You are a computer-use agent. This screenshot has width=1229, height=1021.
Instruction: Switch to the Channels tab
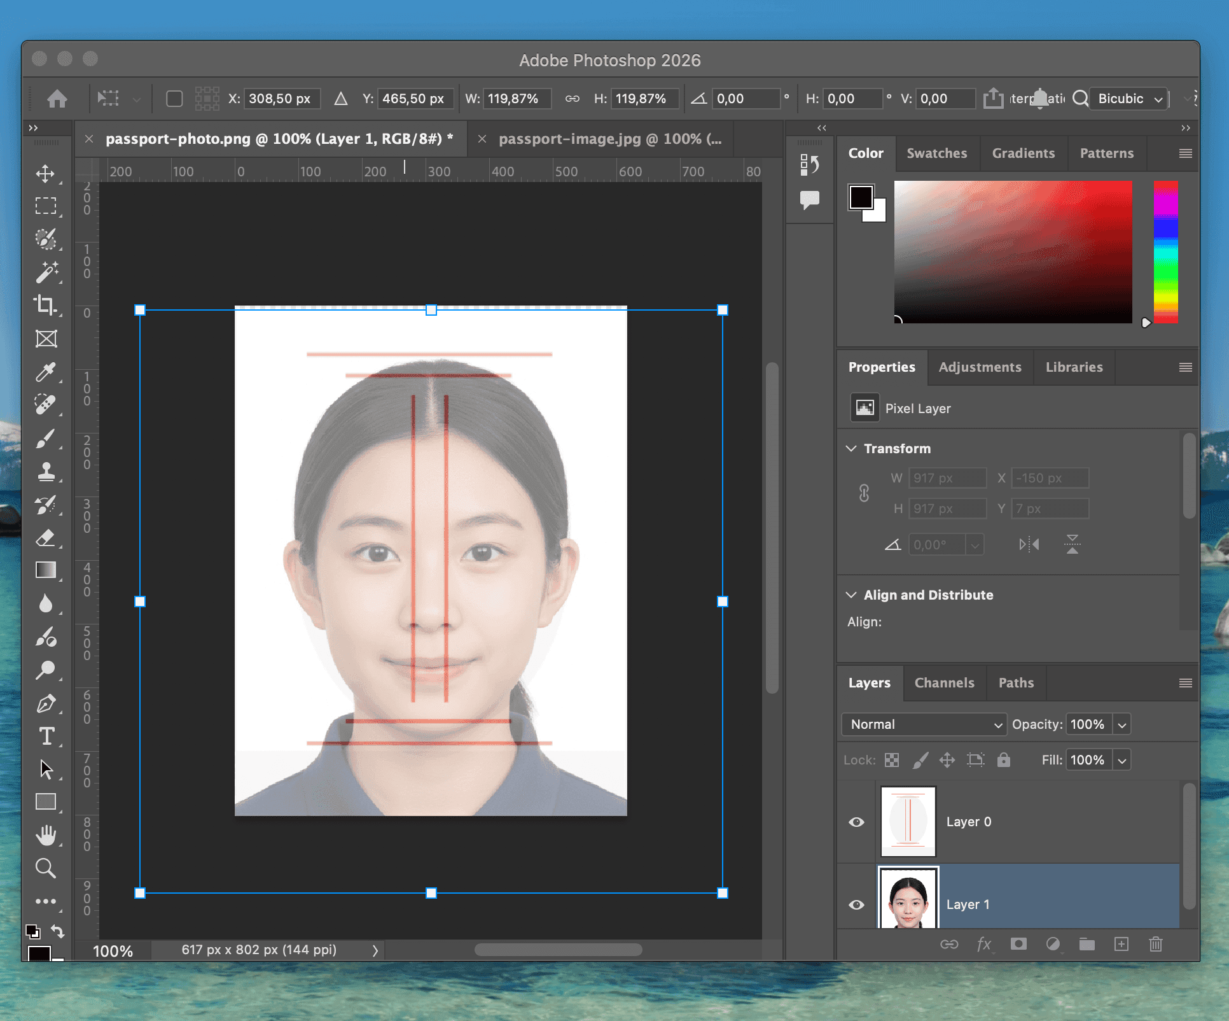(x=944, y=683)
